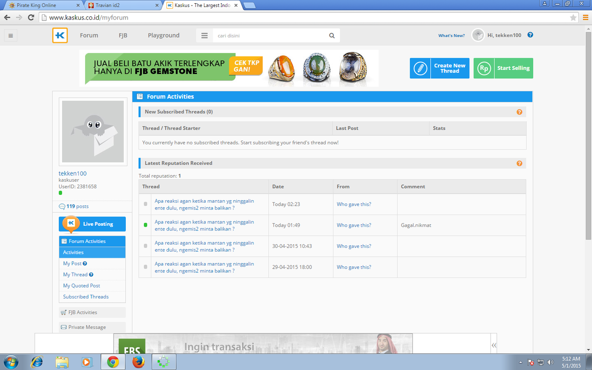Viewport: 592px width, 370px height.
Task: Click help icon for Latest Reputation Received
Action: point(519,163)
